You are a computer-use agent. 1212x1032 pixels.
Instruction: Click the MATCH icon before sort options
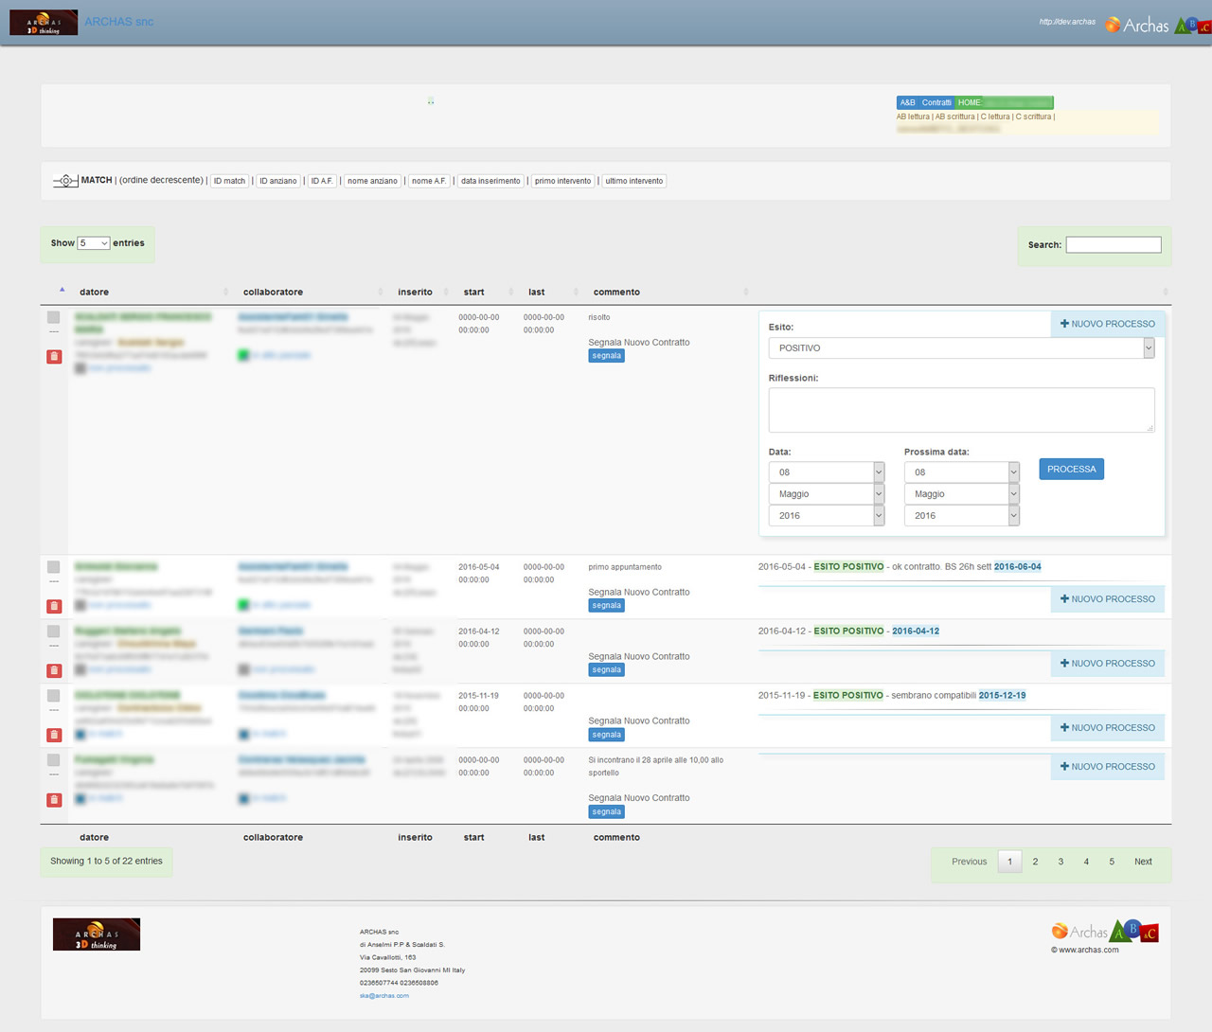click(x=64, y=181)
